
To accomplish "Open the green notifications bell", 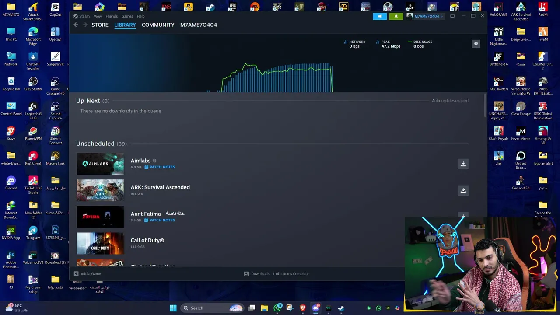I will (396, 16).
